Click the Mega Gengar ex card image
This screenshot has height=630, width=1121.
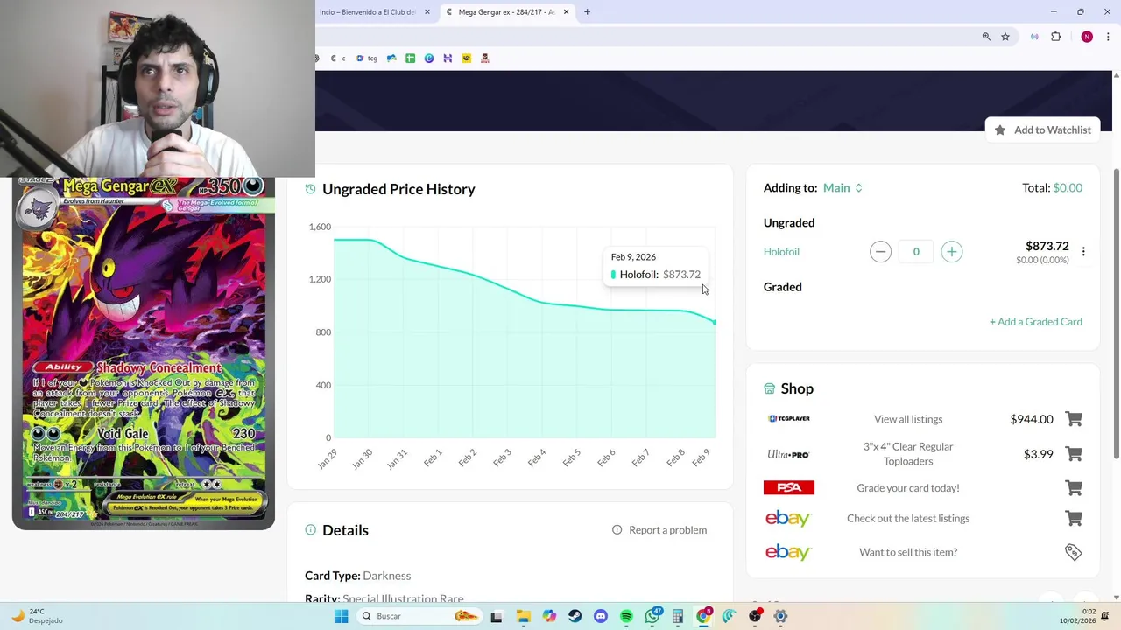click(144, 353)
